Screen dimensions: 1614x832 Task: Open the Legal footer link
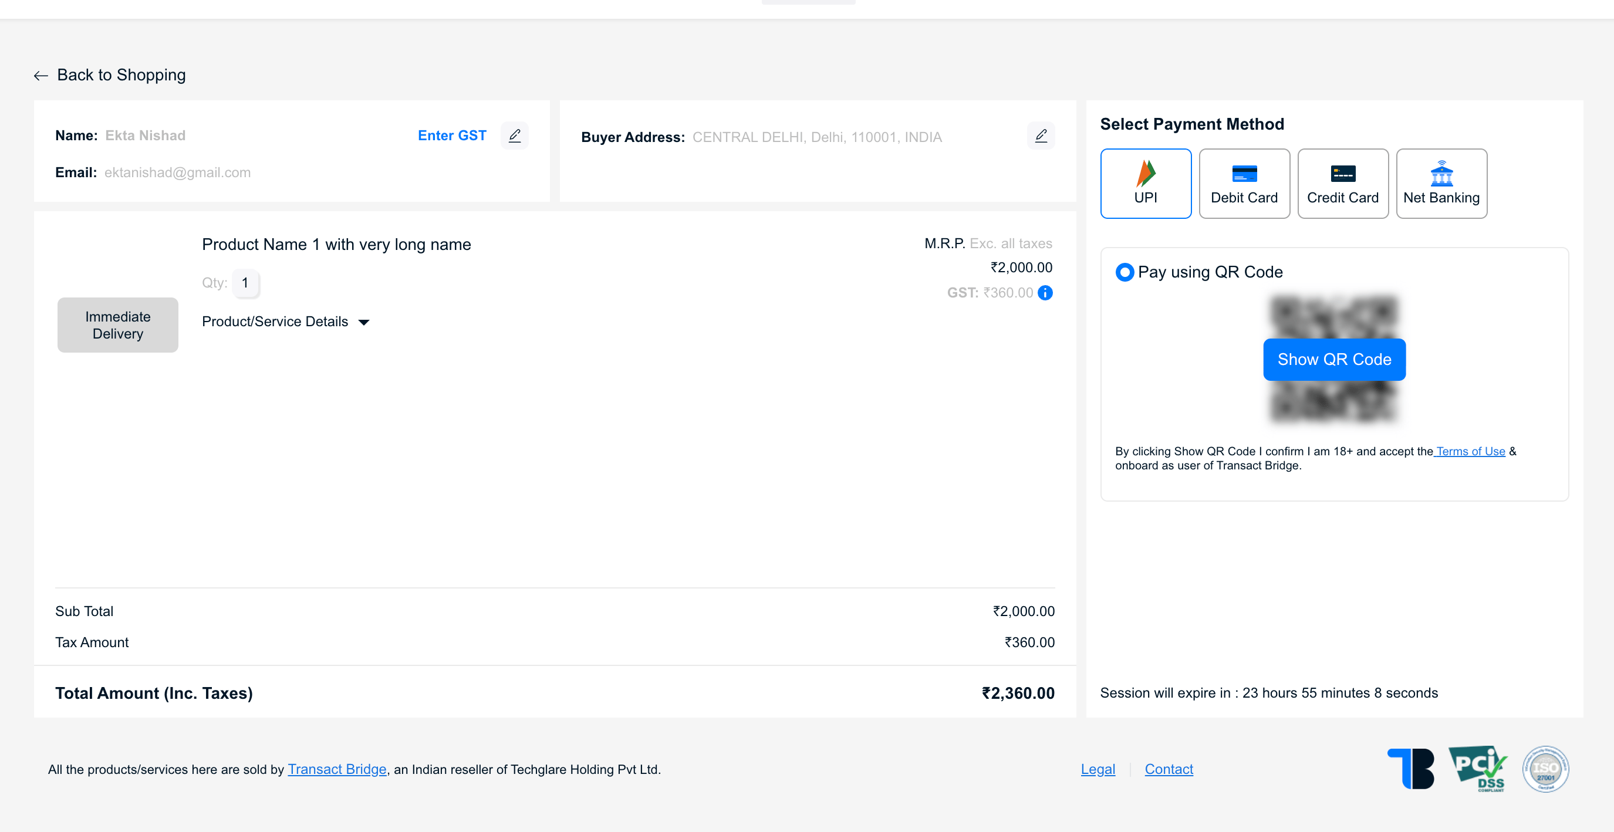click(1098, 769)
